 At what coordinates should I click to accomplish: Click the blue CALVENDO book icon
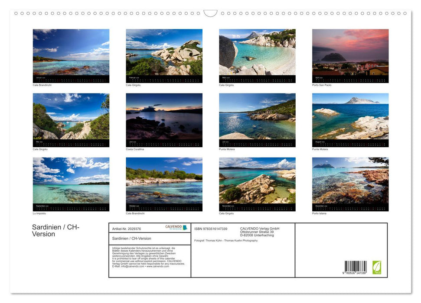185,227
